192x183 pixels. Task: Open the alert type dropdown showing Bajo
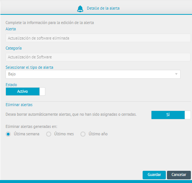tap(93, 74)
